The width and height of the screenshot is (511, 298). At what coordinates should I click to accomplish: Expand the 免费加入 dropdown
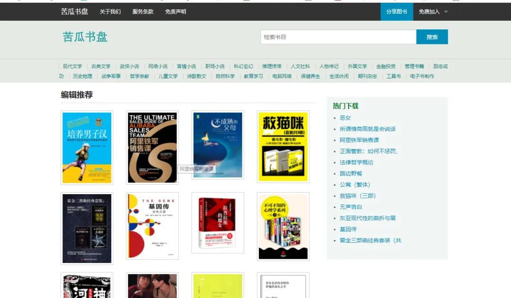pyautogui.click(x=433, y=12)
